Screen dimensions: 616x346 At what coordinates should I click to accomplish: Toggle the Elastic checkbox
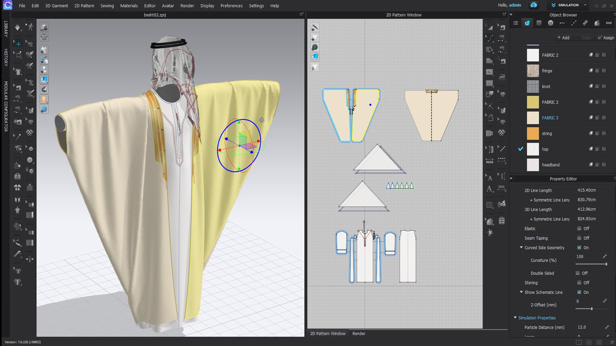click(579, 228)
